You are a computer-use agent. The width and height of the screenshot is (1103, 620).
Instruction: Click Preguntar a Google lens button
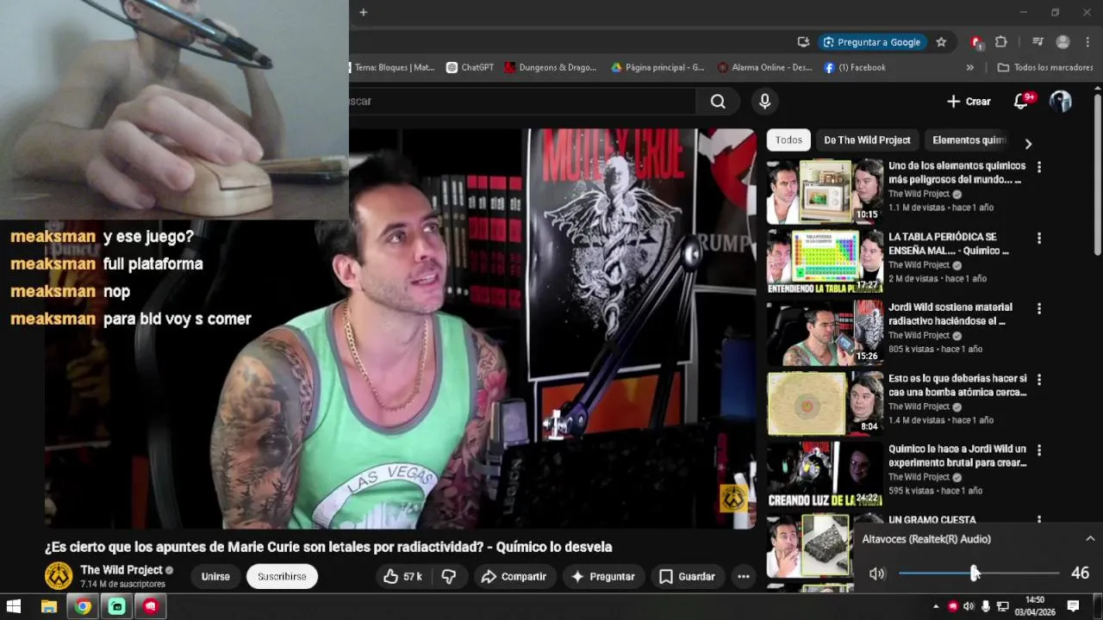point(872,41)
